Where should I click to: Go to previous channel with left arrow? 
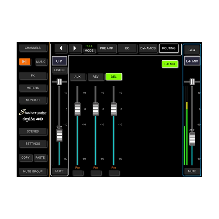(x=61, y=48)
